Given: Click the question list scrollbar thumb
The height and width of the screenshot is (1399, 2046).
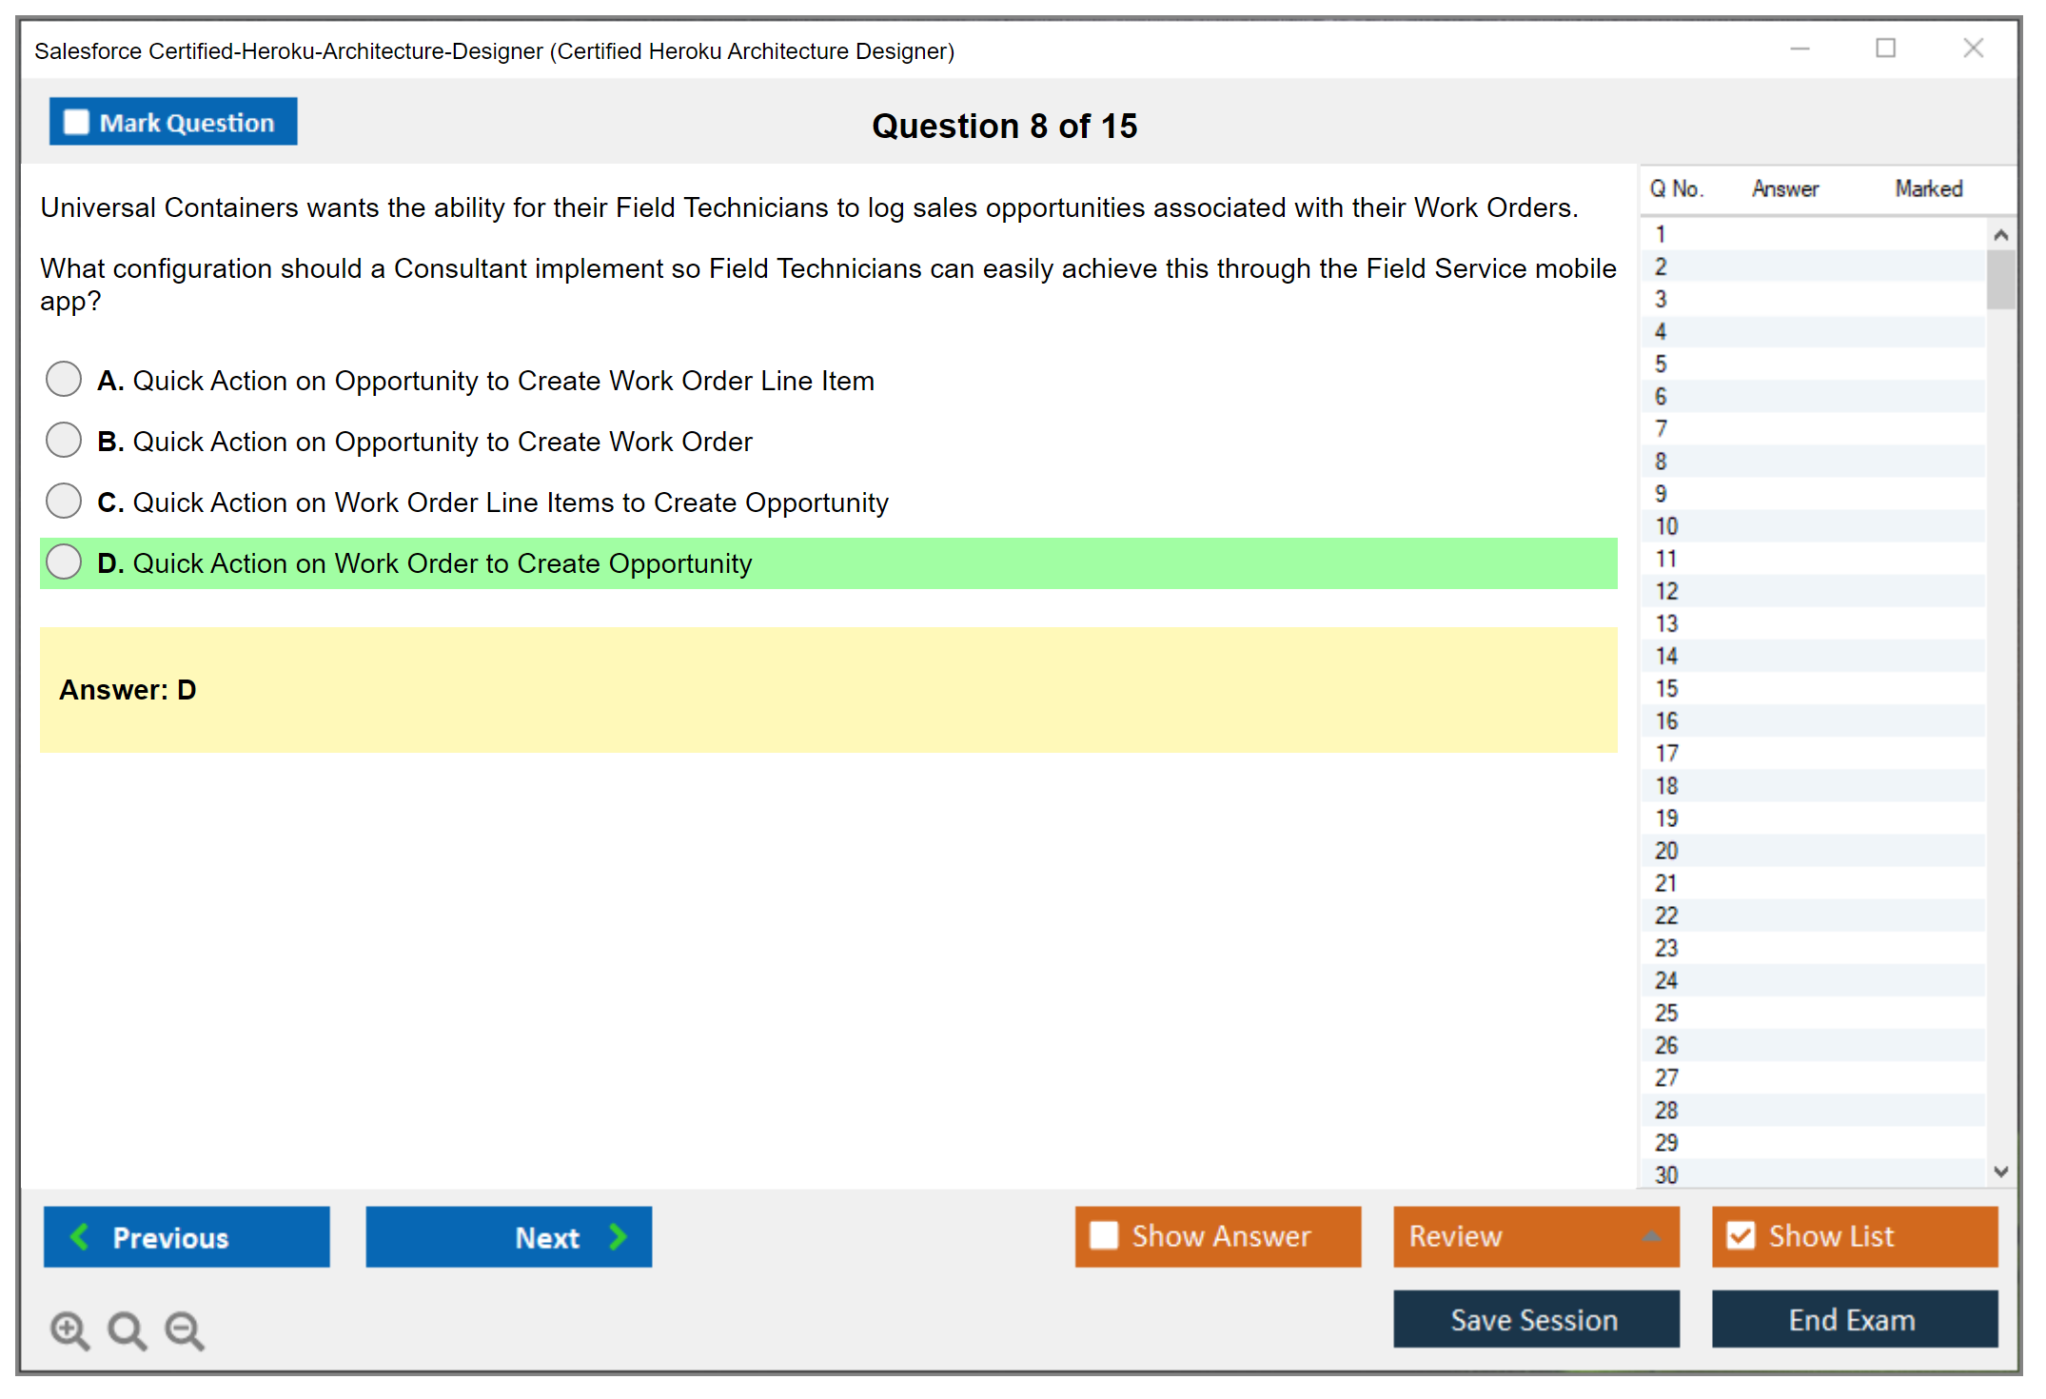Looking at the screenshot, I should click(x=2000, y=279).
